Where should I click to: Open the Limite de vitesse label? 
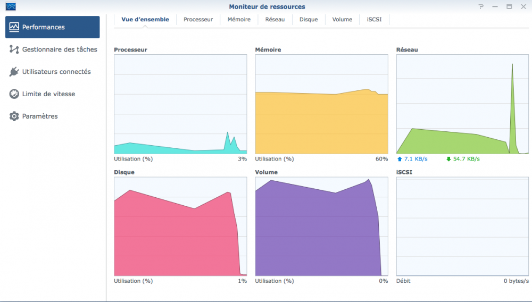click(49, 94)
